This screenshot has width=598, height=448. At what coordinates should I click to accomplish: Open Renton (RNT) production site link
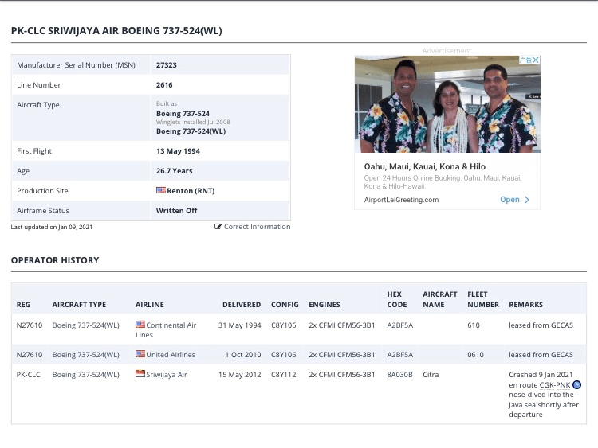(x=191, y=191)
